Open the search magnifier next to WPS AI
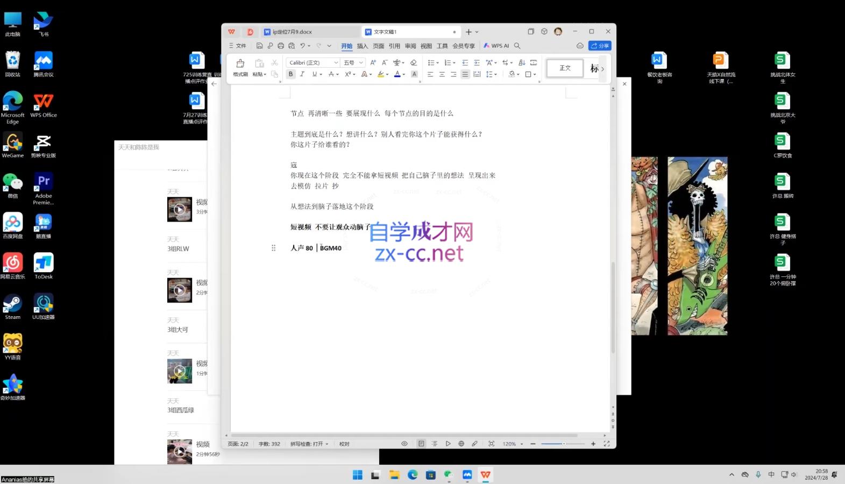Image resolution: width=845 pixels, height=484 pixels. tap(517, 46)
